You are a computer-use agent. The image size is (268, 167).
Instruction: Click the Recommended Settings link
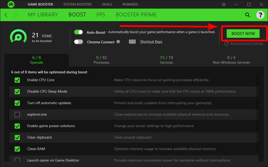click(x=247, y=43)
